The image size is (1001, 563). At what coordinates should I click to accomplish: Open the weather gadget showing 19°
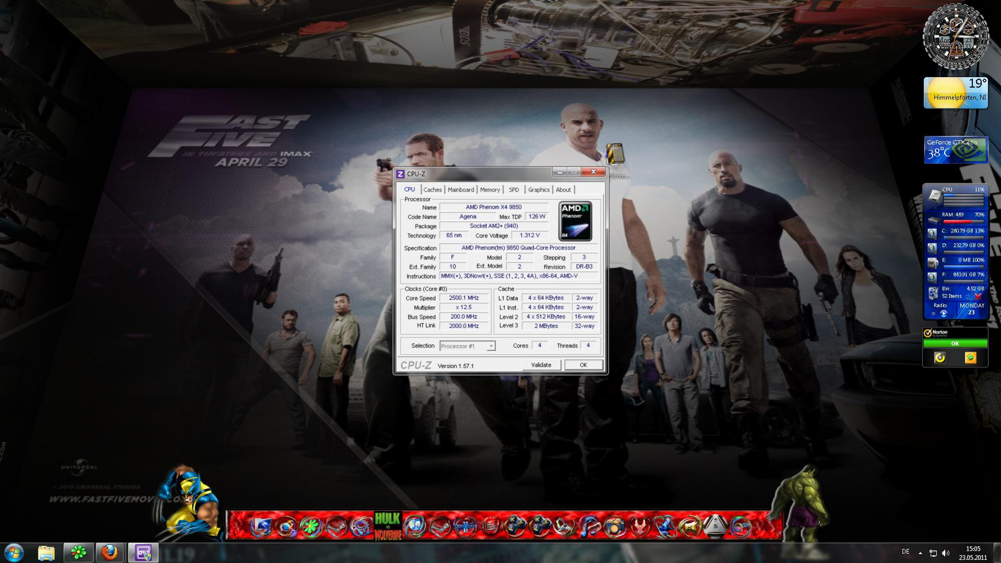956,93
